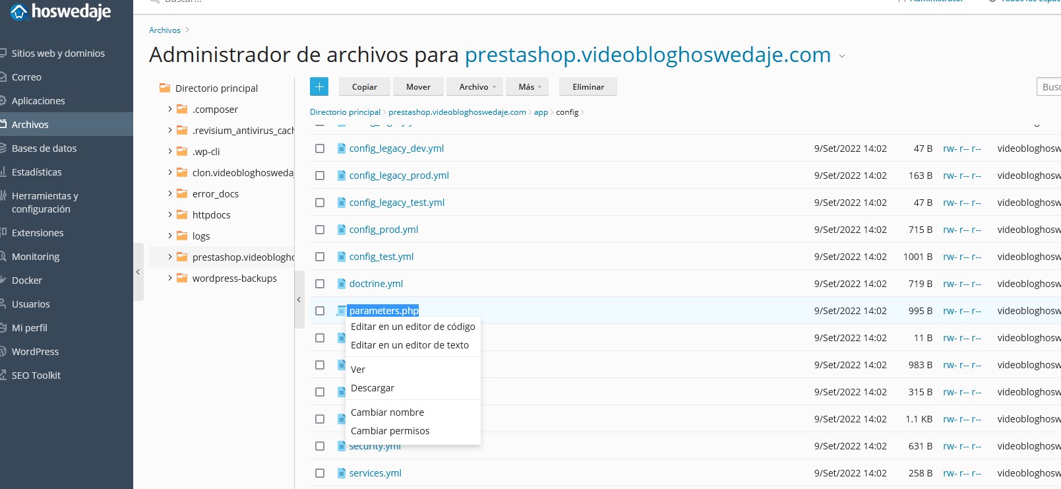The image size is (1061, 489).
Task: Expand the prestashop.videobloghoswedaje tree folder
Action: 169,257
